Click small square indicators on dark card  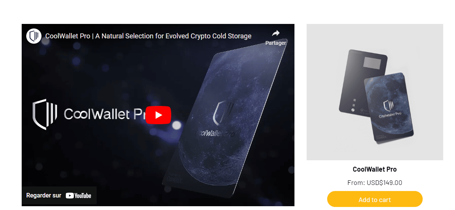coord(353,102)
